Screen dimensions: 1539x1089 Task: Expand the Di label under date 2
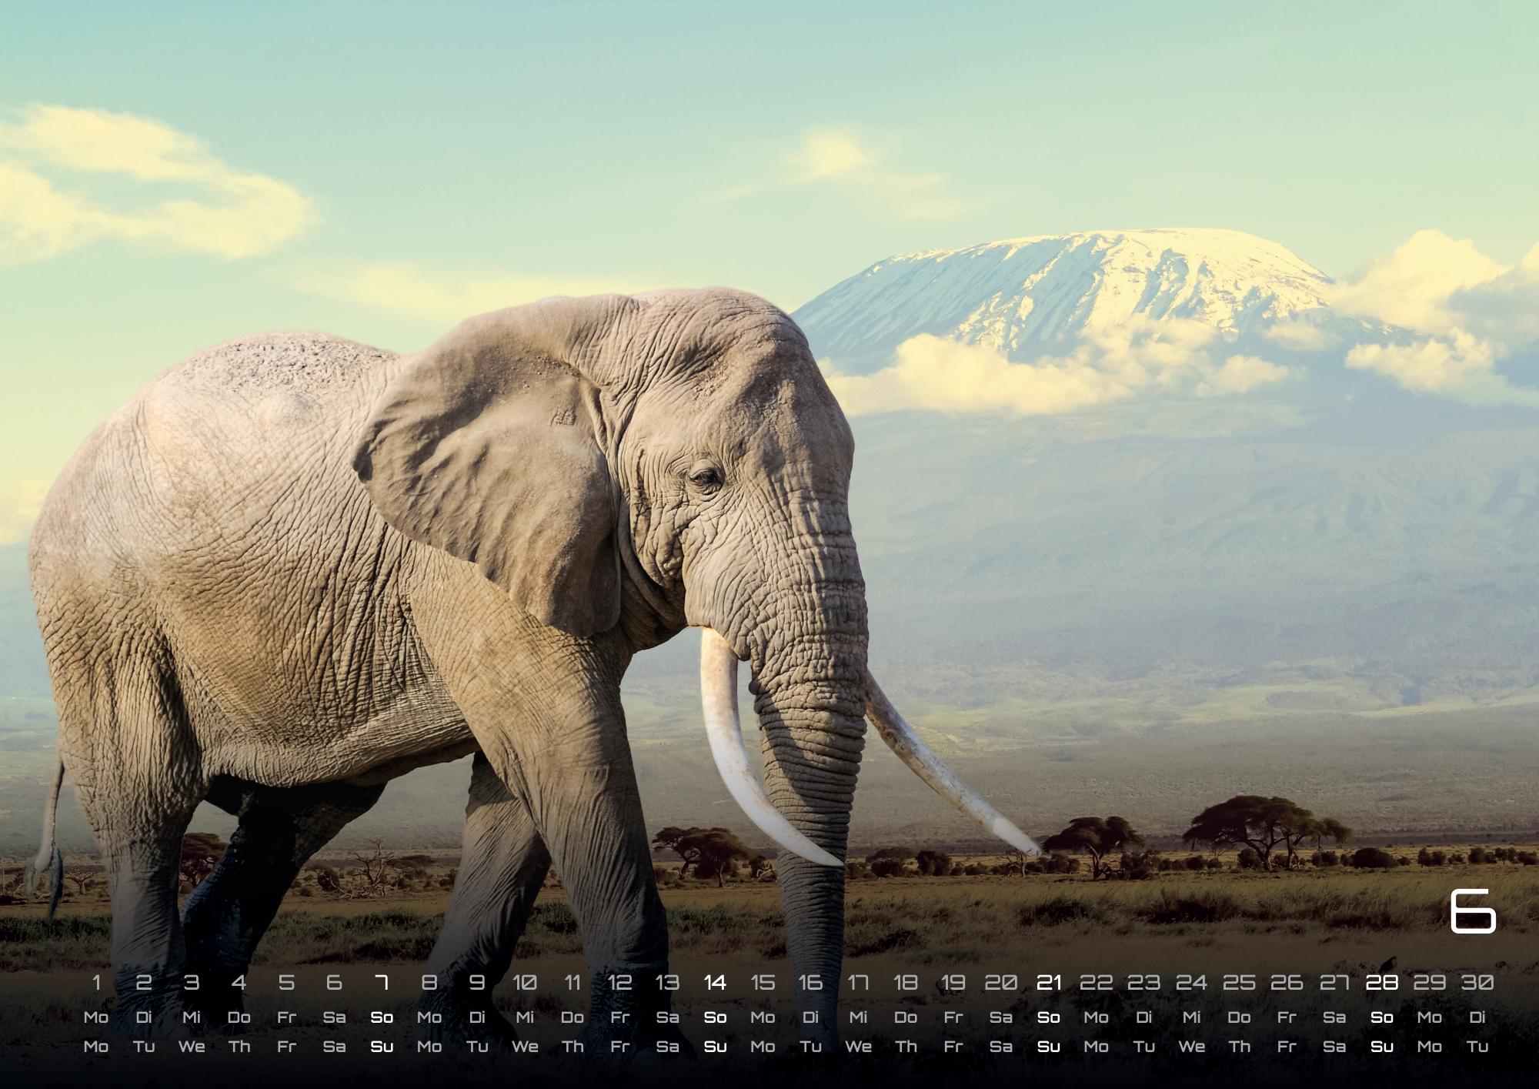pyautogui.click(x=146, y=1016)
